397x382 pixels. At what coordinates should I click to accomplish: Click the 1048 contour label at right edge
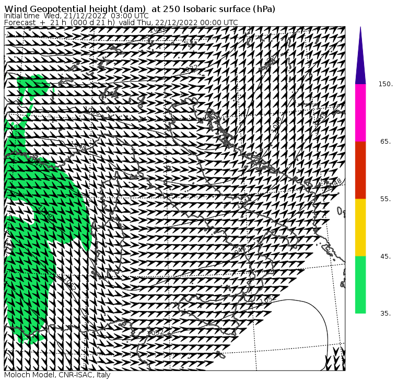(x=334, y=183)
